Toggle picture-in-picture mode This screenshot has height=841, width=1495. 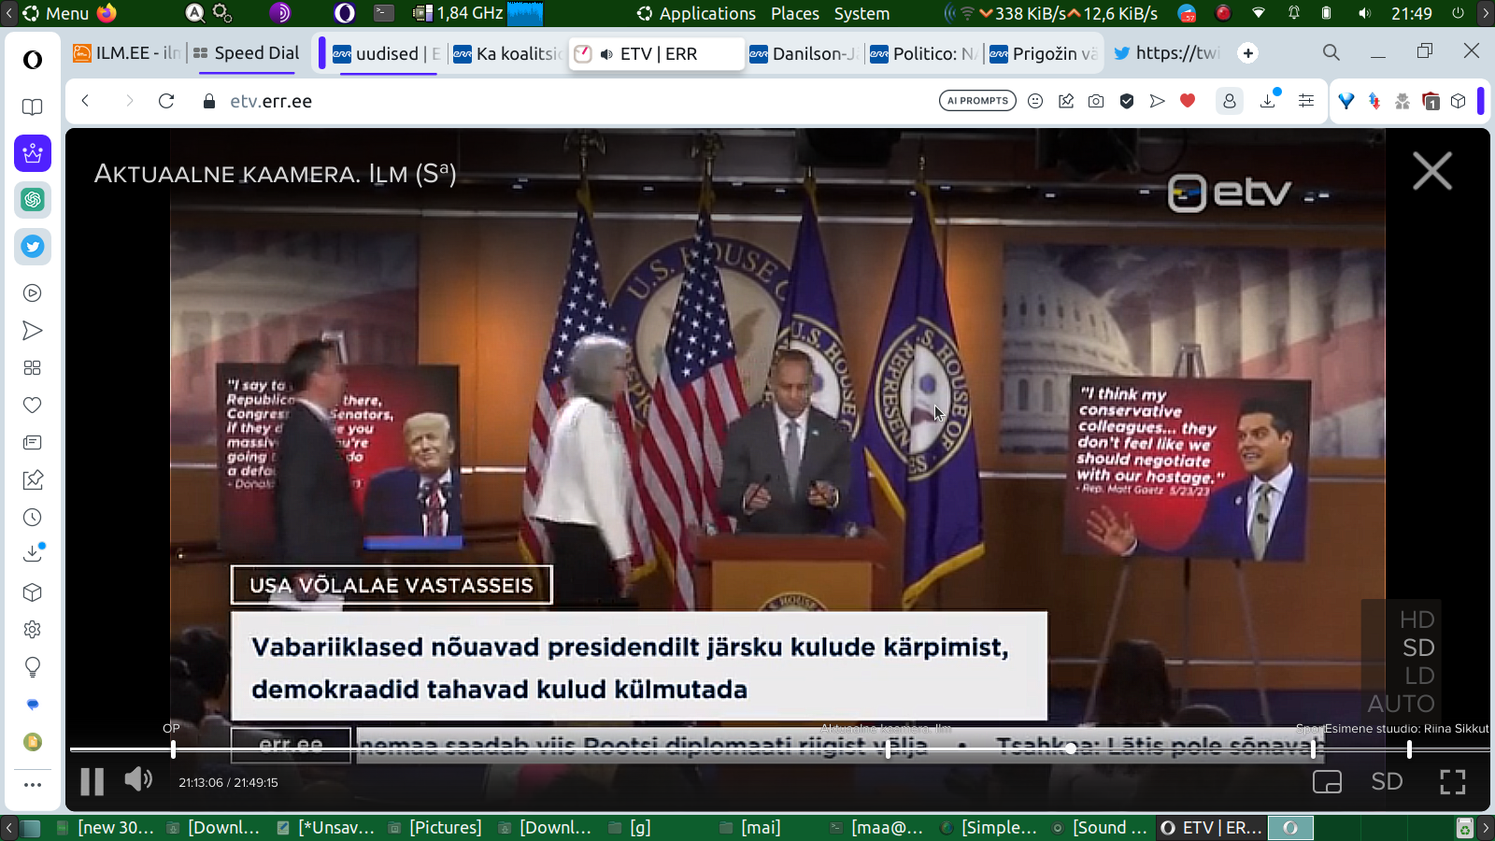pyautogui.click(x=1327, y=782)
